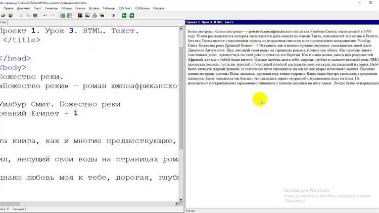379x213 pixels.
Task: Click the Cut scissors icon
Action: click(22, 16)
